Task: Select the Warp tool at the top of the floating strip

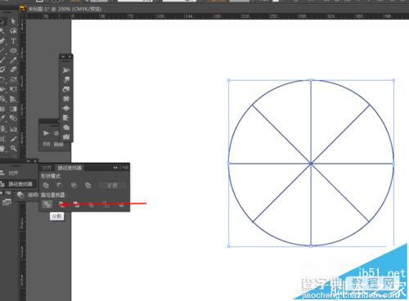Action: tap(66, 70)
